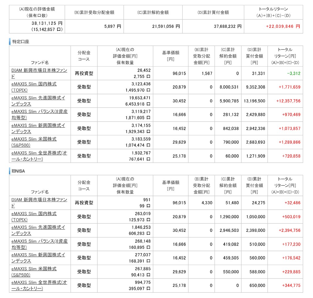
Task: Click summary header (C)累計解約金額
Action: (153, 12)
